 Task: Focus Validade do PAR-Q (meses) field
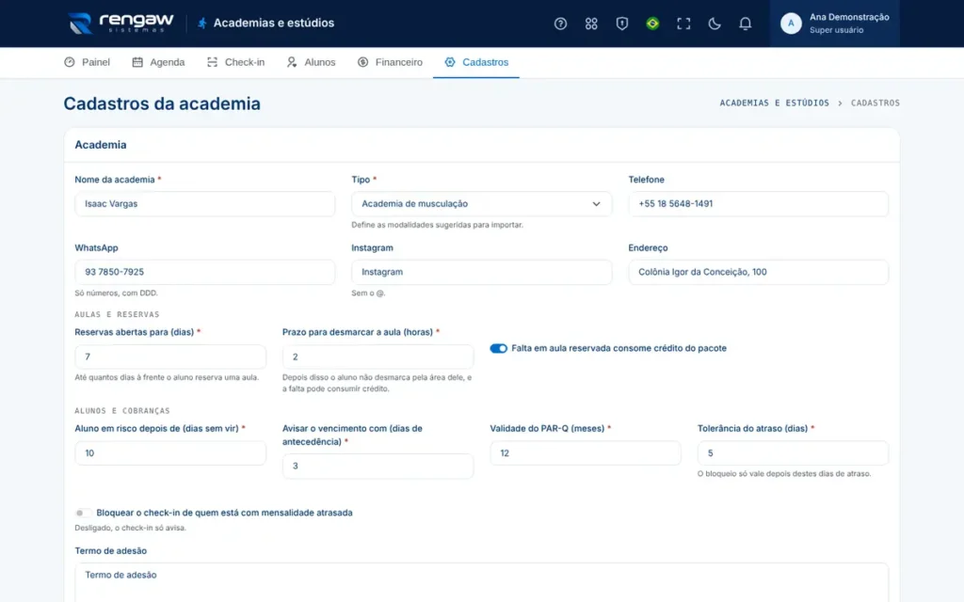coord(586,453)
